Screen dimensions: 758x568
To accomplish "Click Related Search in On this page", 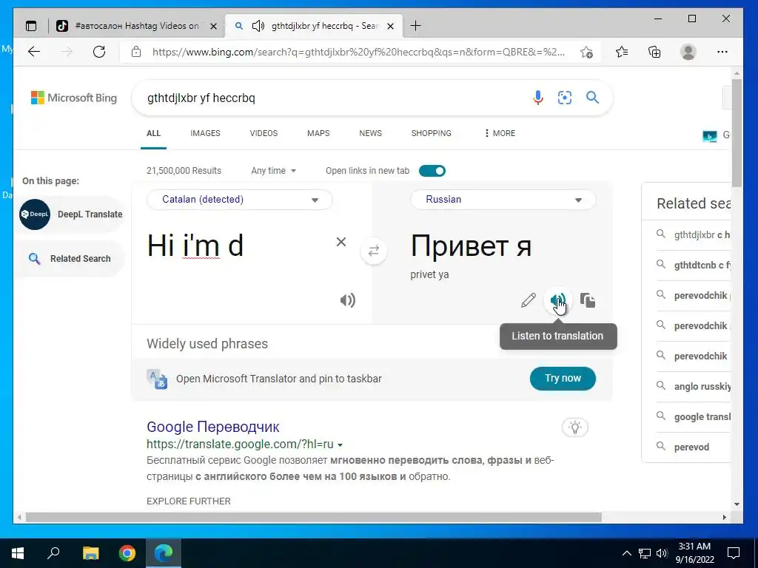I will coord(71,259).
